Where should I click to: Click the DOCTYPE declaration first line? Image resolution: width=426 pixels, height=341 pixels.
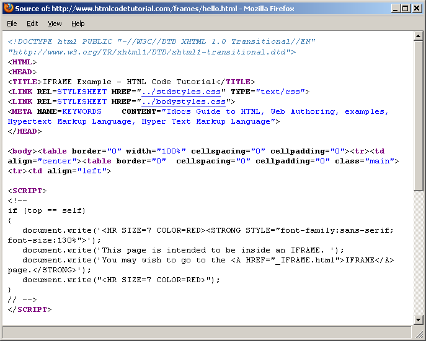coord(161,41)
